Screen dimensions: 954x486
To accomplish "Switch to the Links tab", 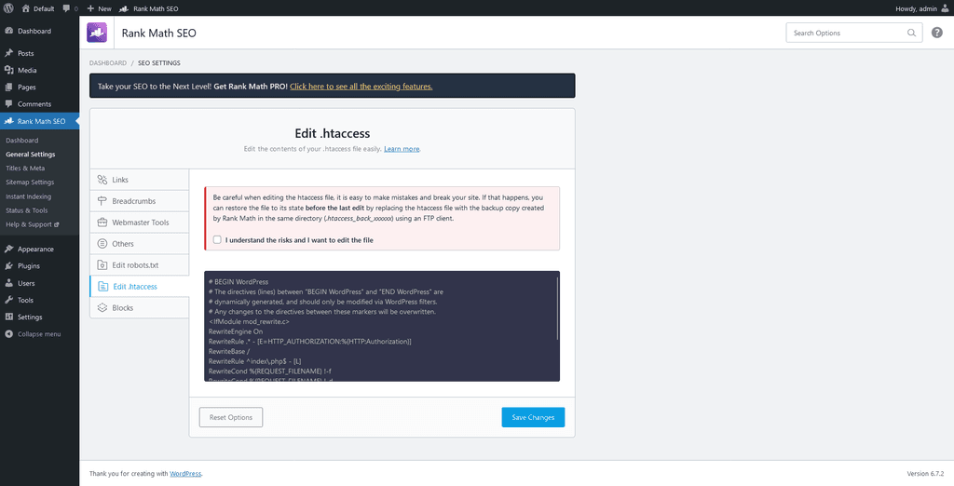I will click(140, 180).
